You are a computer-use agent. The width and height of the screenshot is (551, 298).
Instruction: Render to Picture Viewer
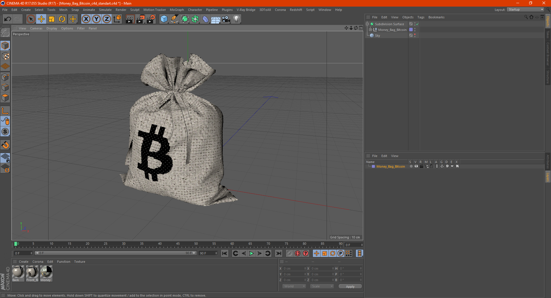pos(140,19)
